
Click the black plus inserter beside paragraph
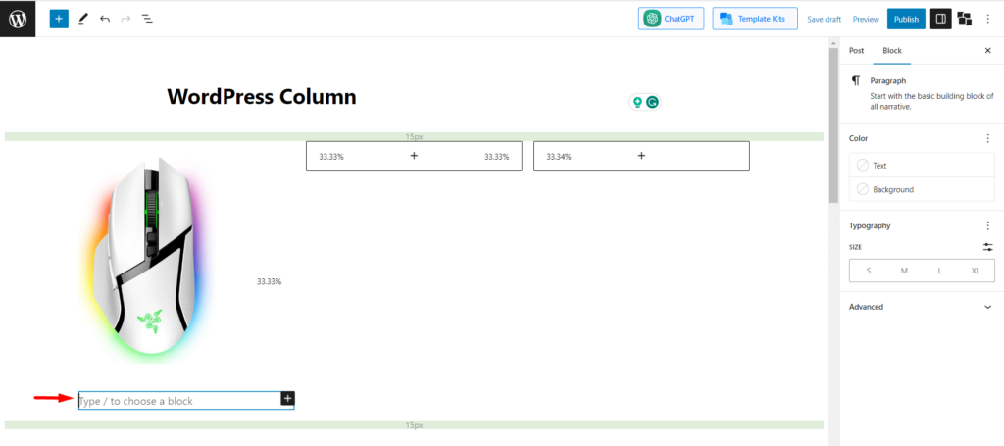point(287,399)
